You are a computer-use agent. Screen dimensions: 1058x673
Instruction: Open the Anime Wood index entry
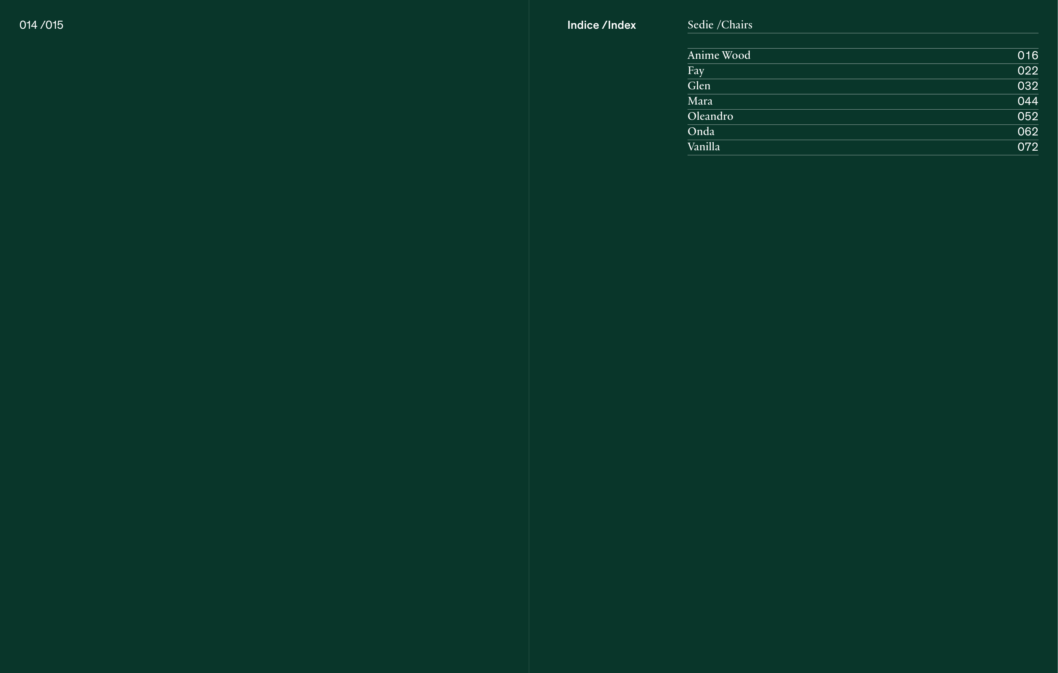719,55
